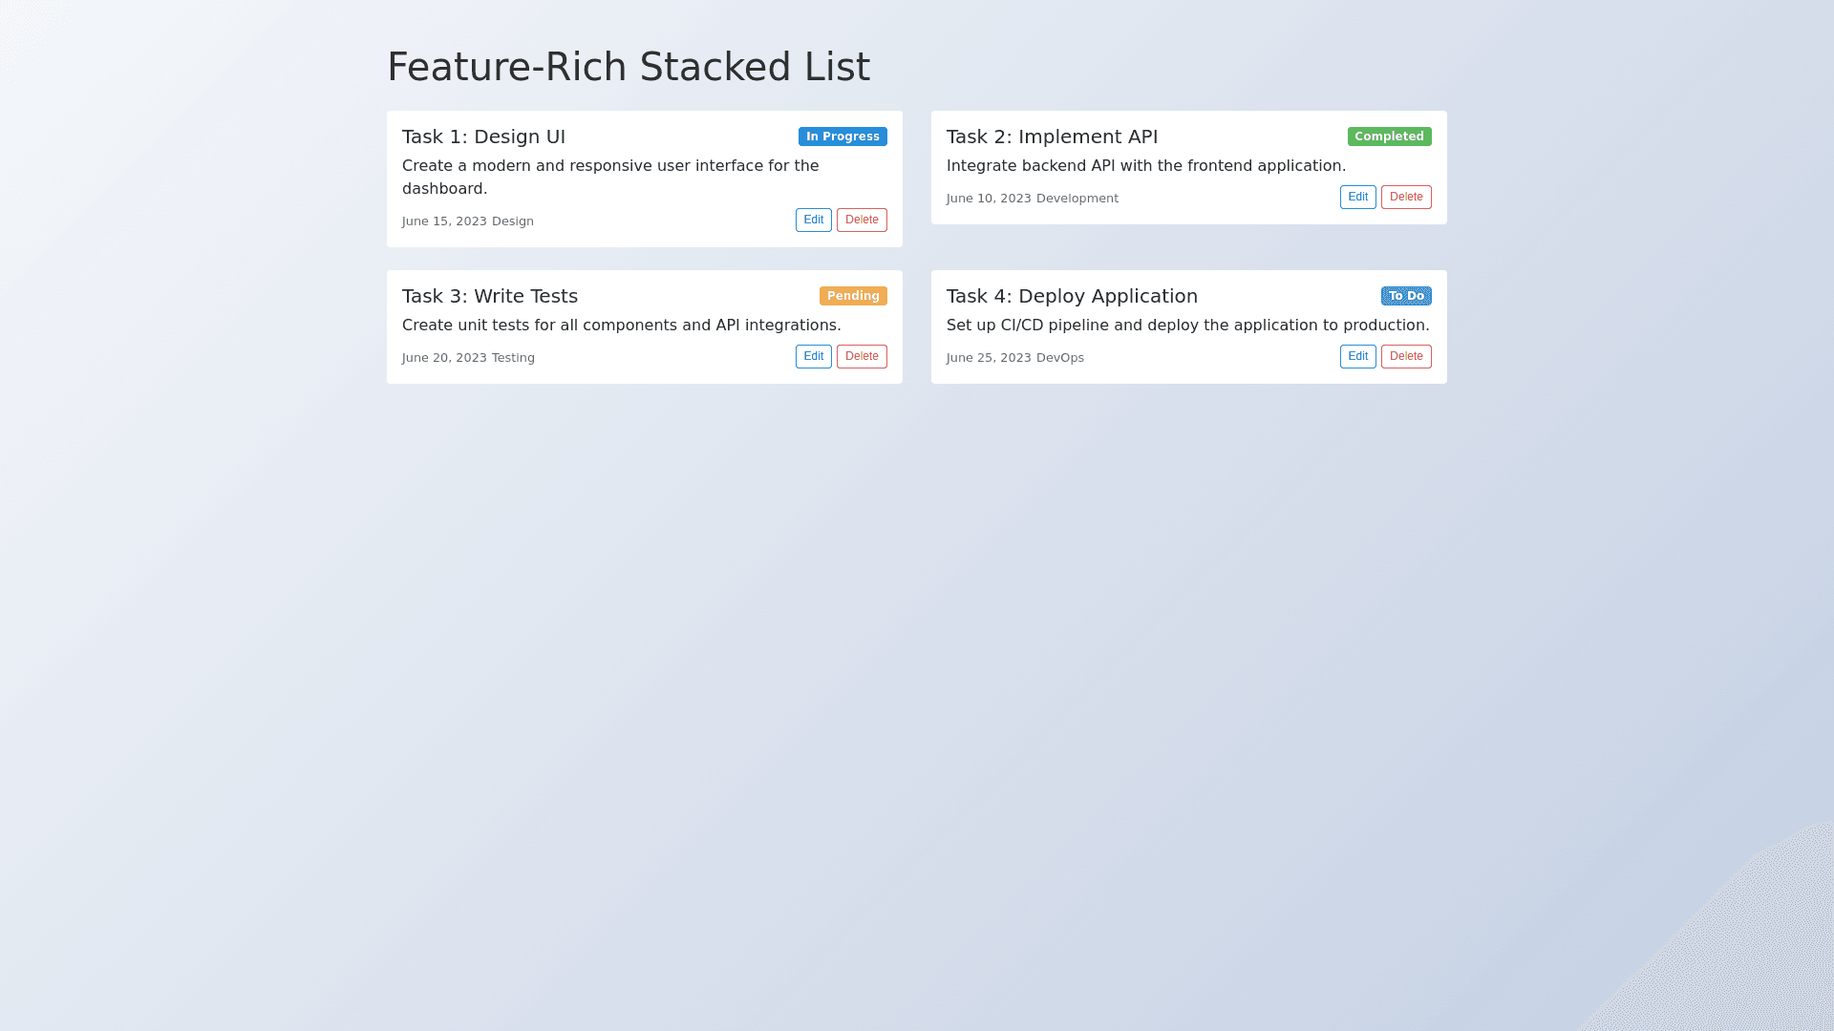The height and width of the screenshot is (1031, 1834).
Task: Click the Completed status badge
Action: 1389,137
